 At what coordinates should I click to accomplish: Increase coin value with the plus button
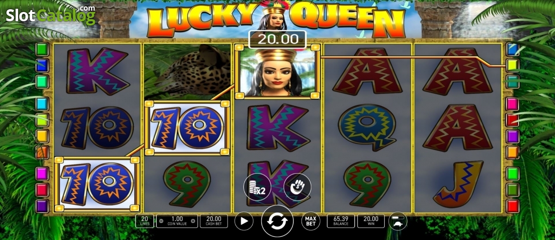click(x=193, y=221)
